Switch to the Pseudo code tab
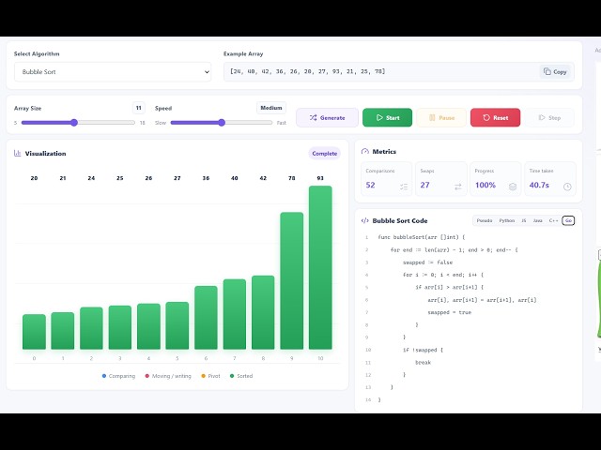Viewport: 601px width, 450px height. click(485, 221)
